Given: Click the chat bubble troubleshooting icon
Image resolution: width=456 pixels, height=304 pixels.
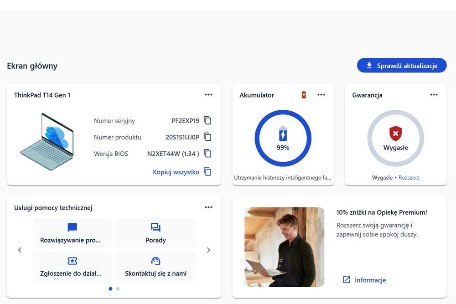Looking at the screenshot, I should pos(72,227).
